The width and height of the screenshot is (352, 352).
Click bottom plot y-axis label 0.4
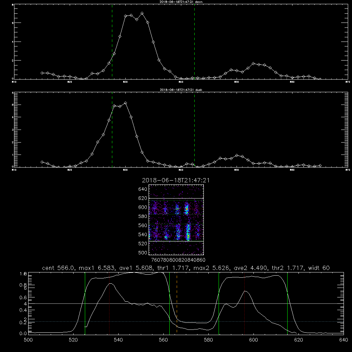tap(23, 310)
